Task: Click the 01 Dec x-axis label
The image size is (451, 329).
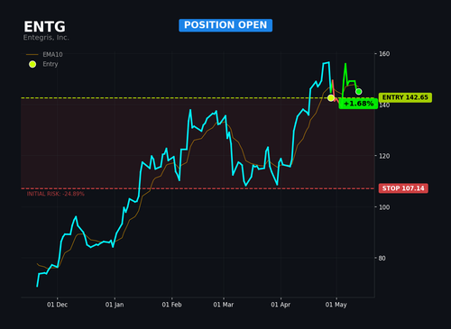Action: [57, 305]
